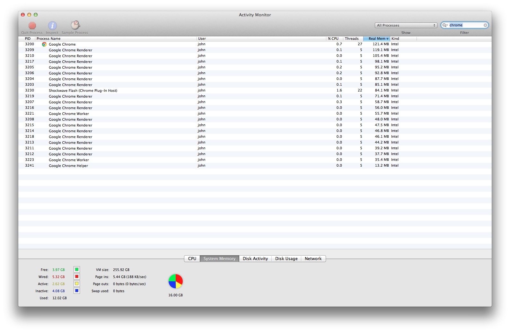Select Google Chrome Renderer PID 3215

[255, 125]
